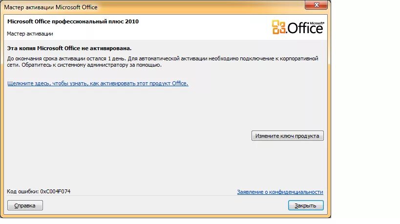Click the Код ошибки label
This screenshot has width=400, height=224.
pyautogui.click(x=22, y=191)
